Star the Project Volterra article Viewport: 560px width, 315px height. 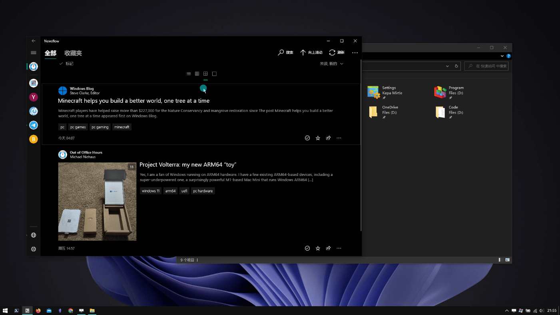(x=318, y=248)
